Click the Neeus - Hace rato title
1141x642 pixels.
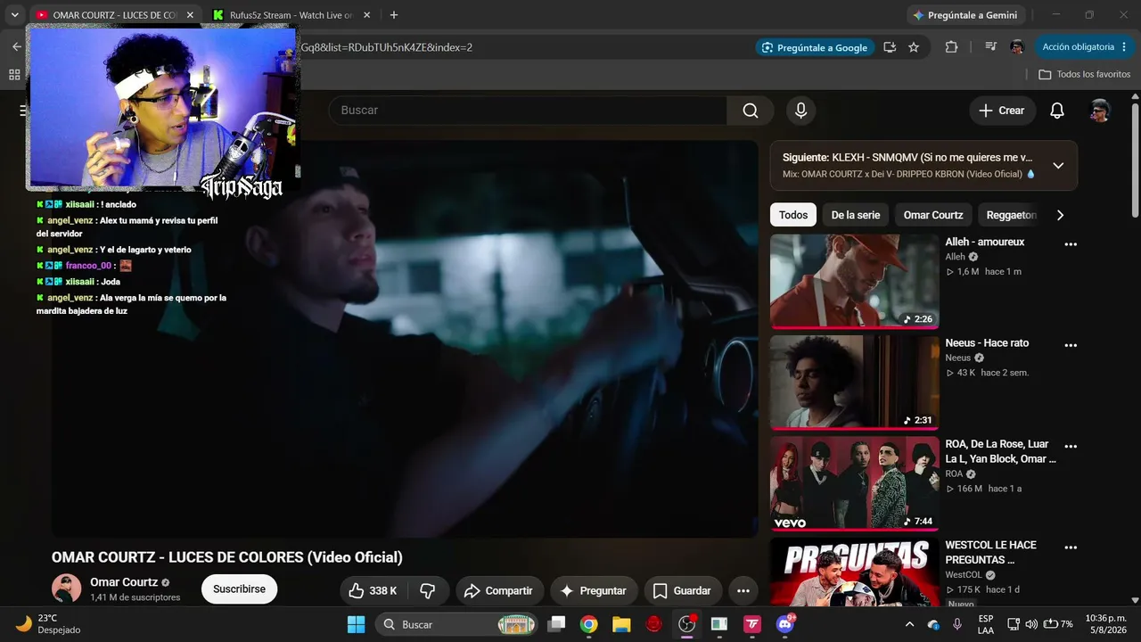(x=987, y=343)
